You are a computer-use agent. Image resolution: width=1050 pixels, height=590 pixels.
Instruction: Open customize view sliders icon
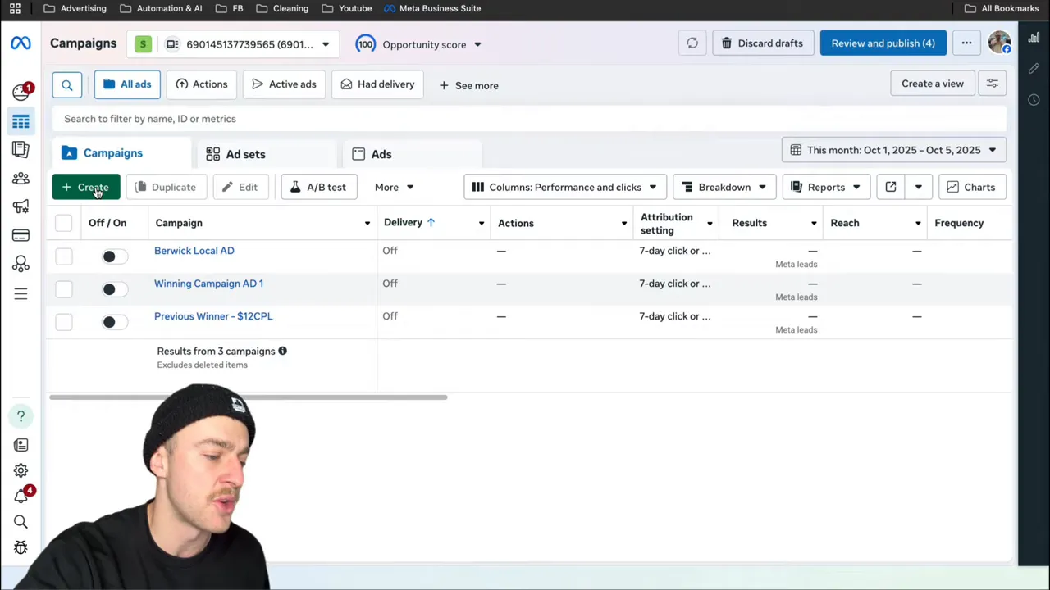[x=992, y=84]
